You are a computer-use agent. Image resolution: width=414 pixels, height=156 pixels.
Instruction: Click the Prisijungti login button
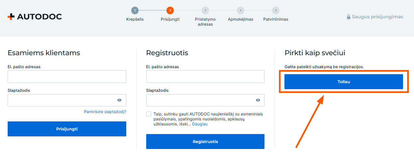[x=67, y=129]
